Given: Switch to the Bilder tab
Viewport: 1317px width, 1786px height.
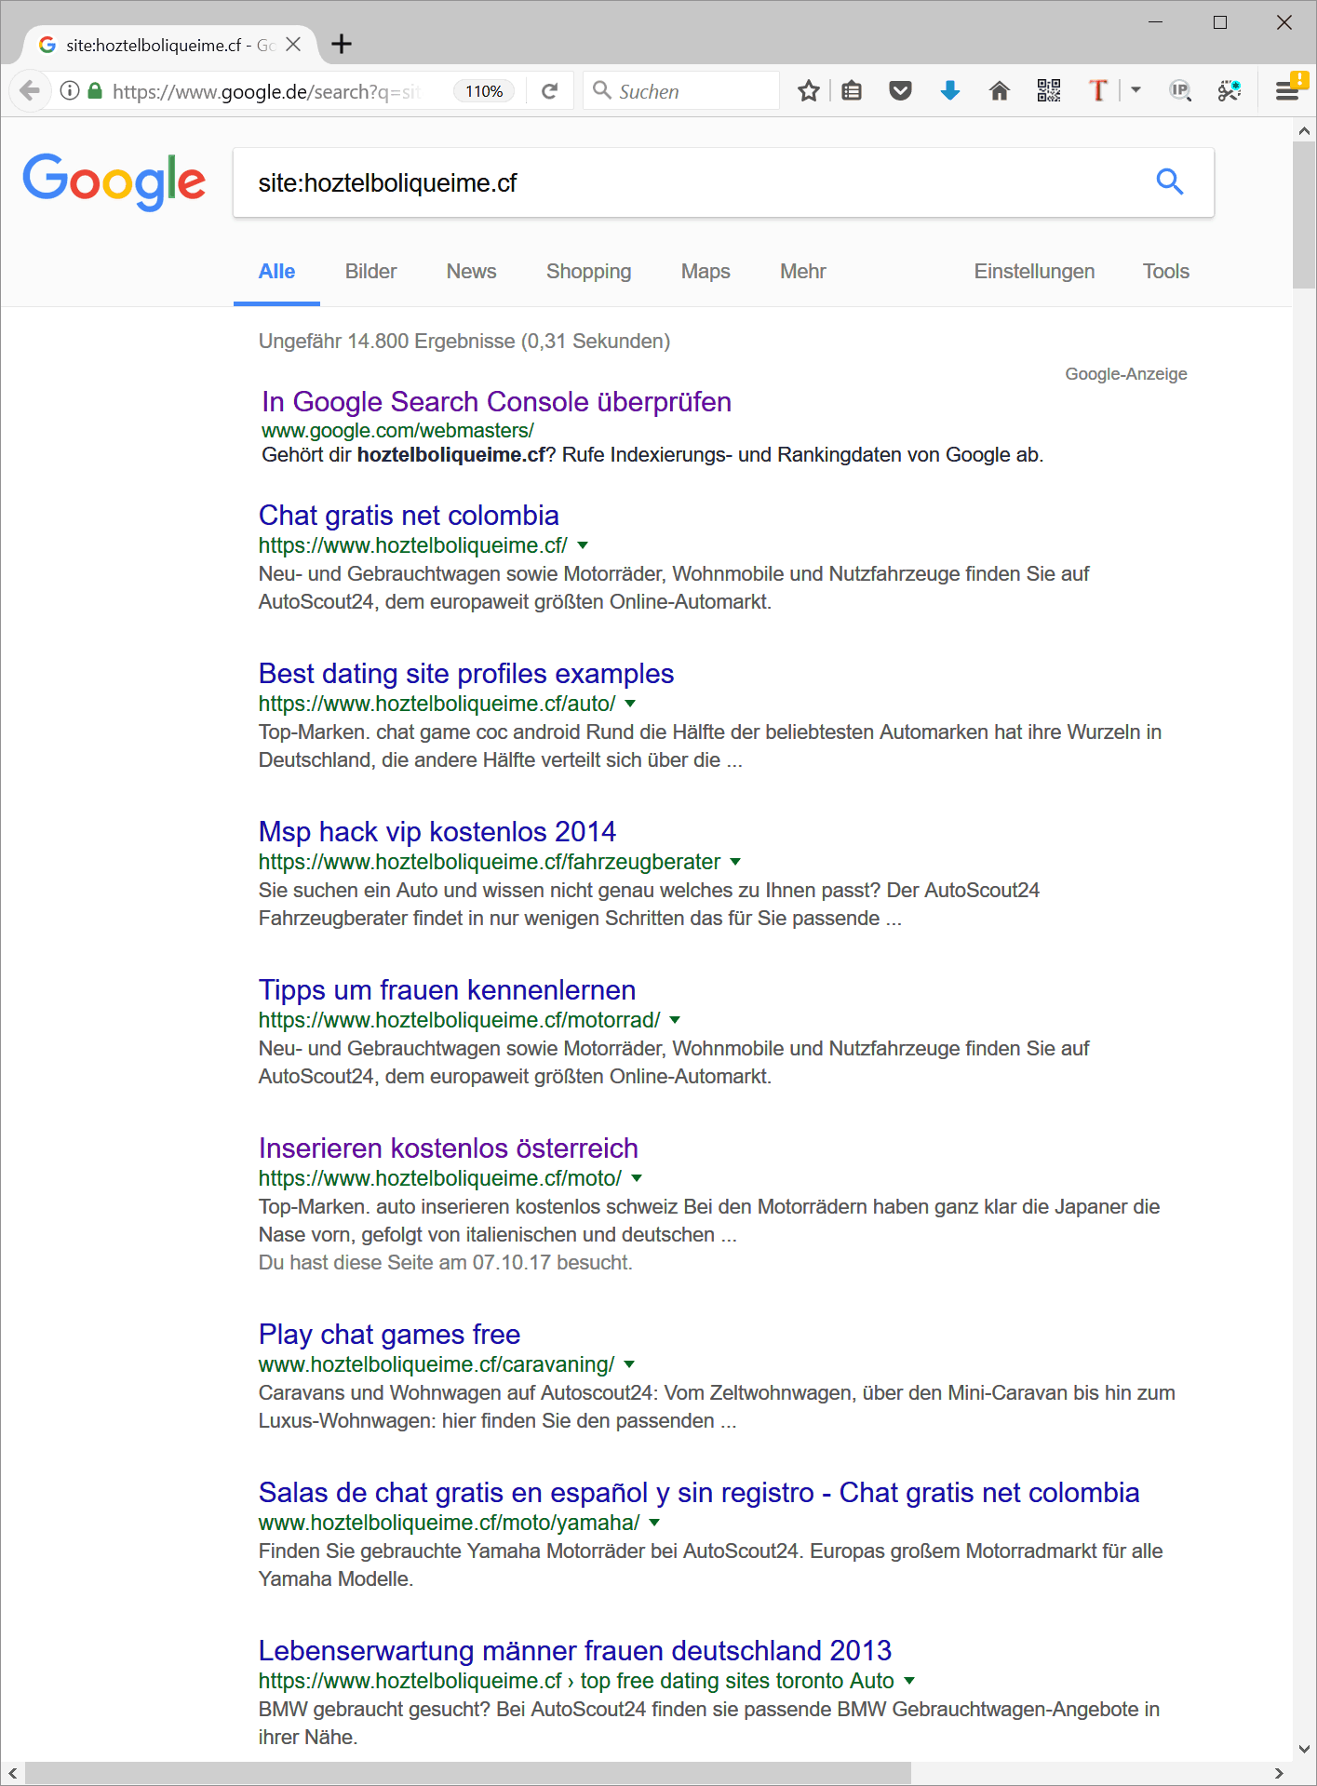Looking at the screenshot, I should pyautogui.click(x=370, y=272).
